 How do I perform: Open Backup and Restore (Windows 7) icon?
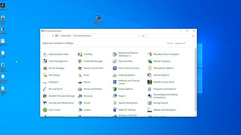115,54
